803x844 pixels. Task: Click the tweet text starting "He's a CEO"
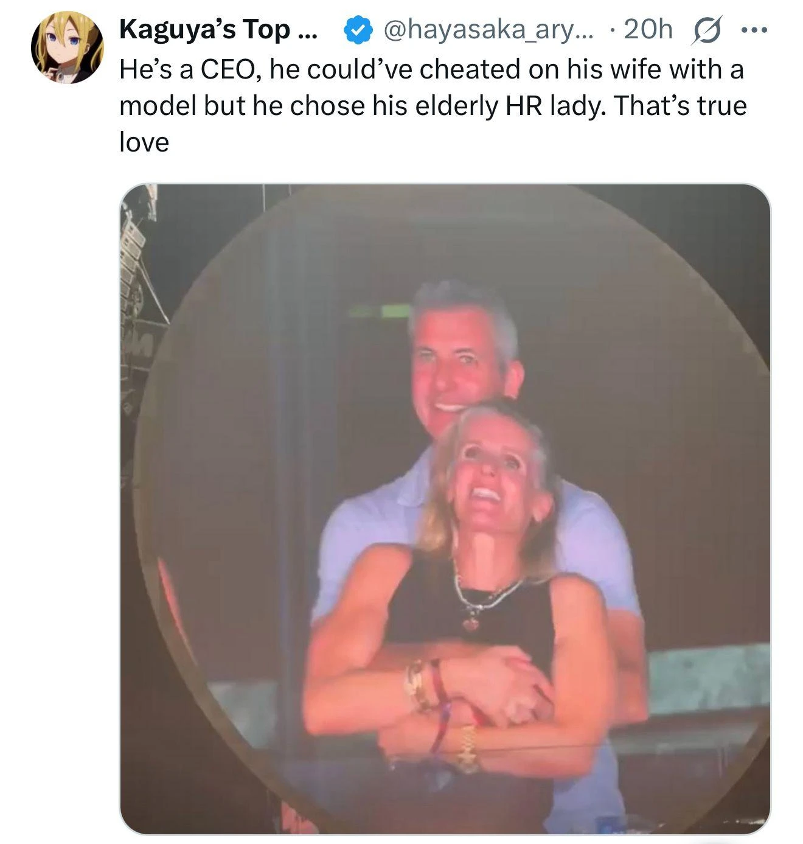[x=431, y=69]
